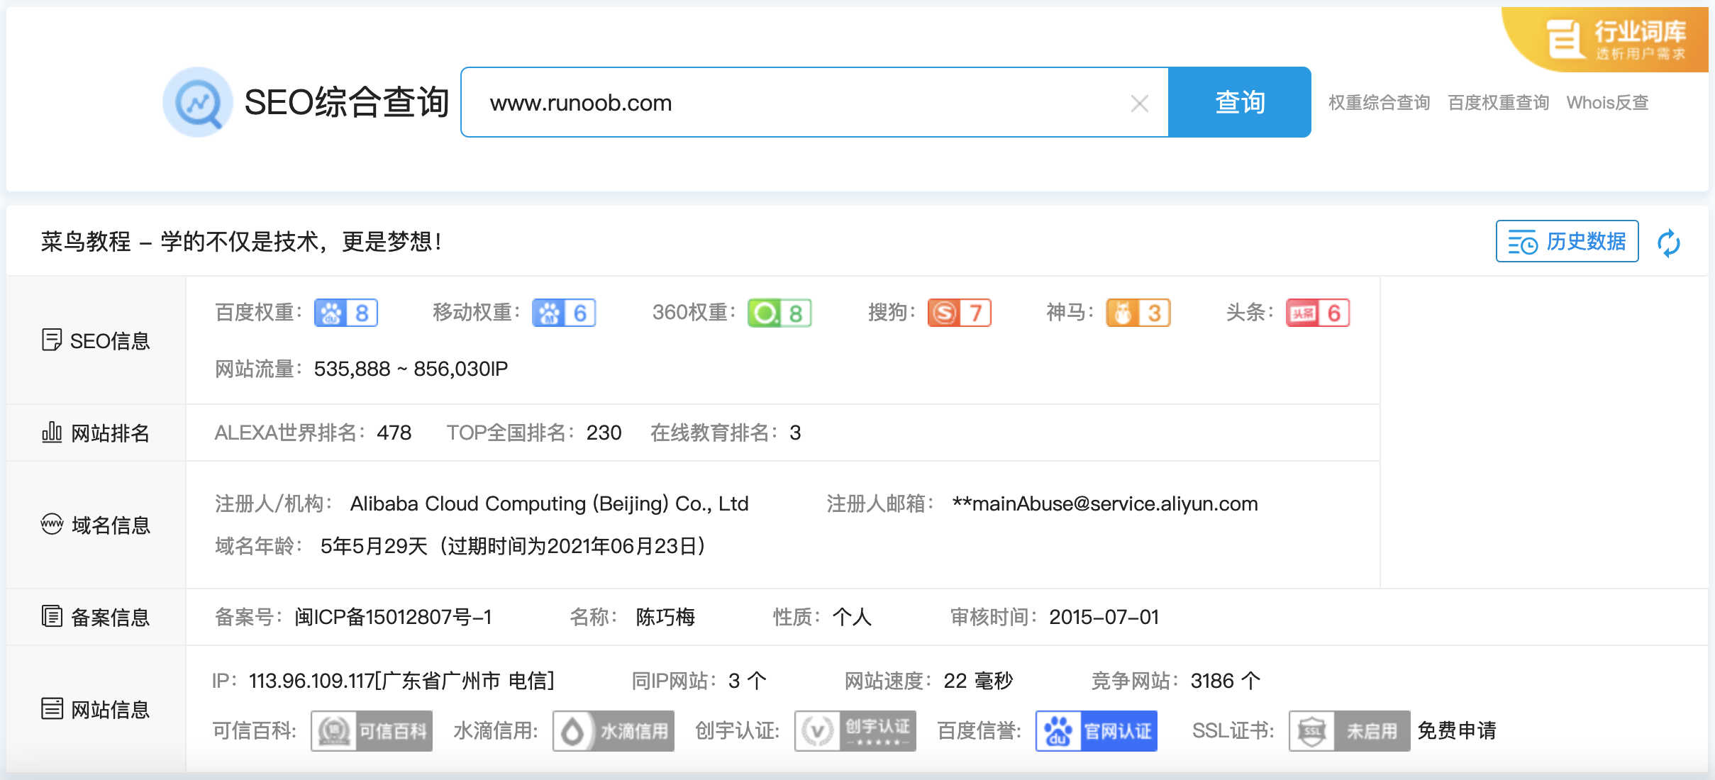Click the registrant Alibaba Cloud Computing (Beijing) Co., Ltd
Viewport: 1715px width, 780px height.
click(550, 503)
